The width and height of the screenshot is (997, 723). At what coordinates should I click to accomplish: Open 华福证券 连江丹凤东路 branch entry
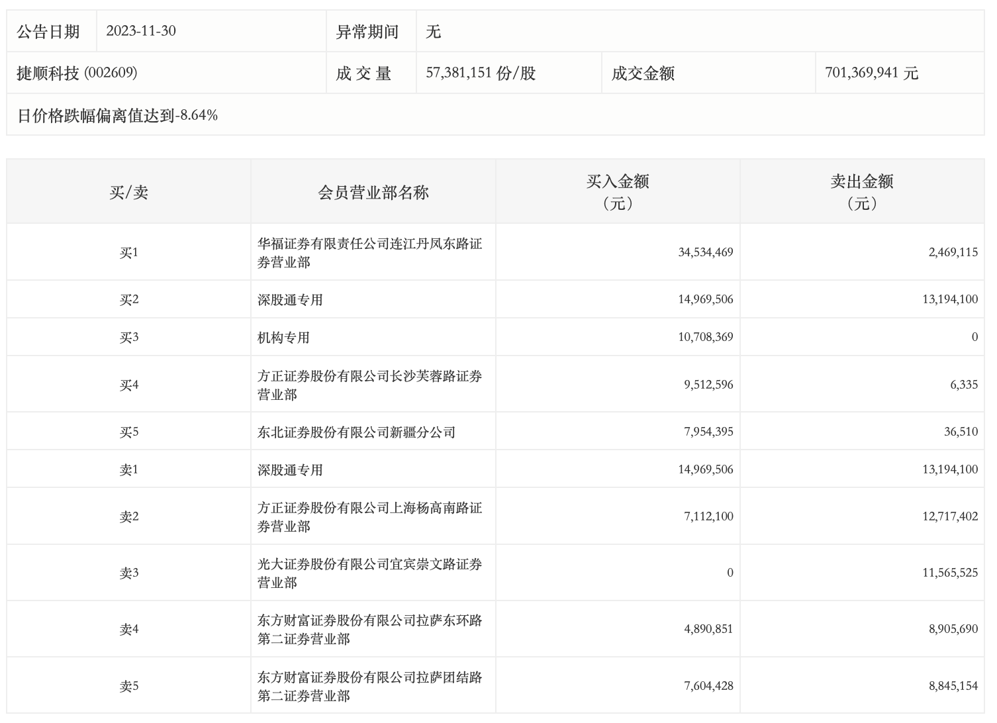tap(369, 253)
